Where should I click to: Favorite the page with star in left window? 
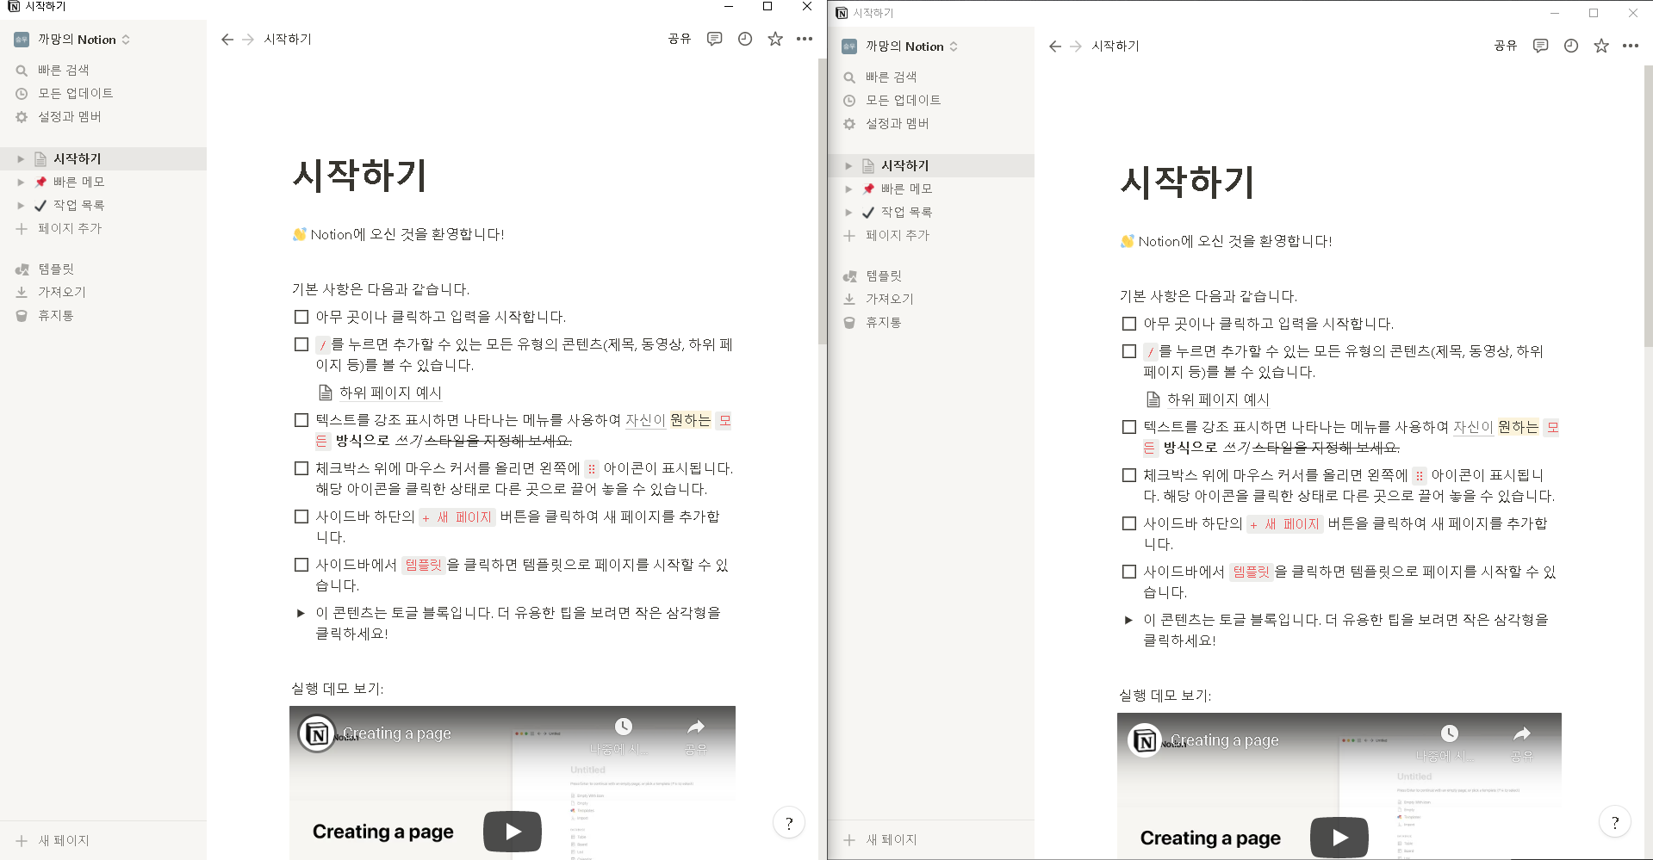tap(775, 39)
